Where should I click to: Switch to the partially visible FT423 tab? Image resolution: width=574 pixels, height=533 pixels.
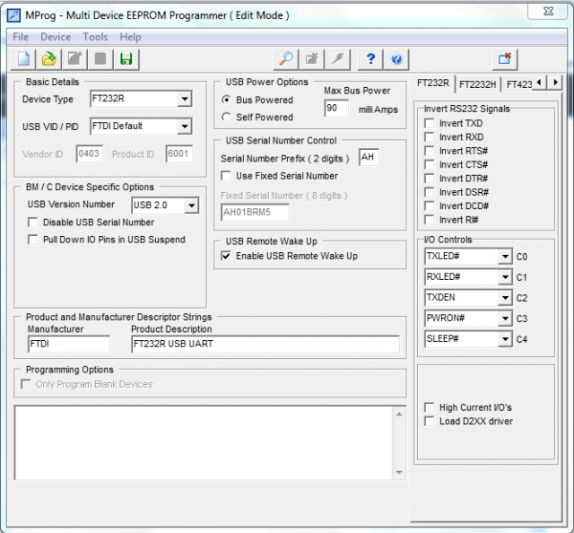[518, 84]
